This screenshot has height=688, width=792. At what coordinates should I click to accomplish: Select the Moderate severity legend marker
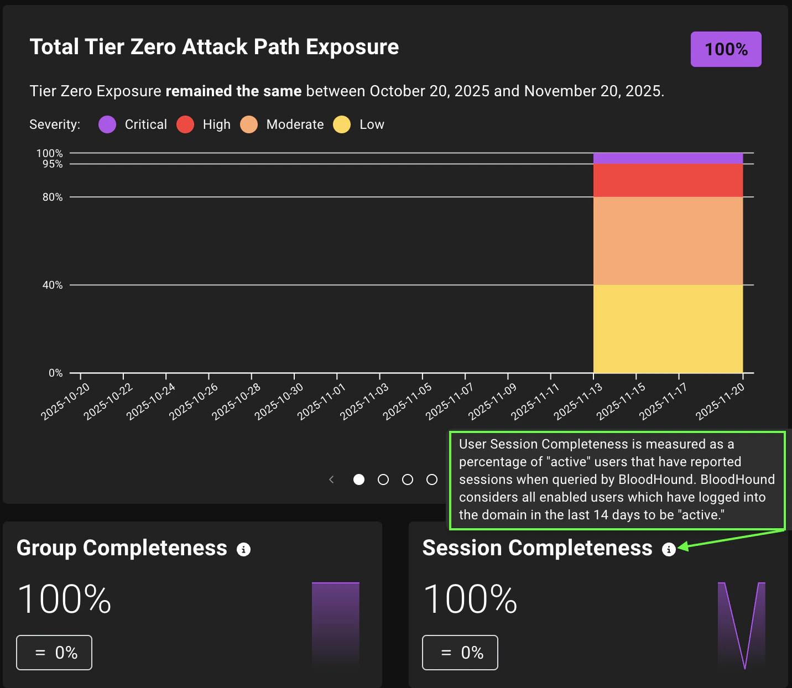249,124
